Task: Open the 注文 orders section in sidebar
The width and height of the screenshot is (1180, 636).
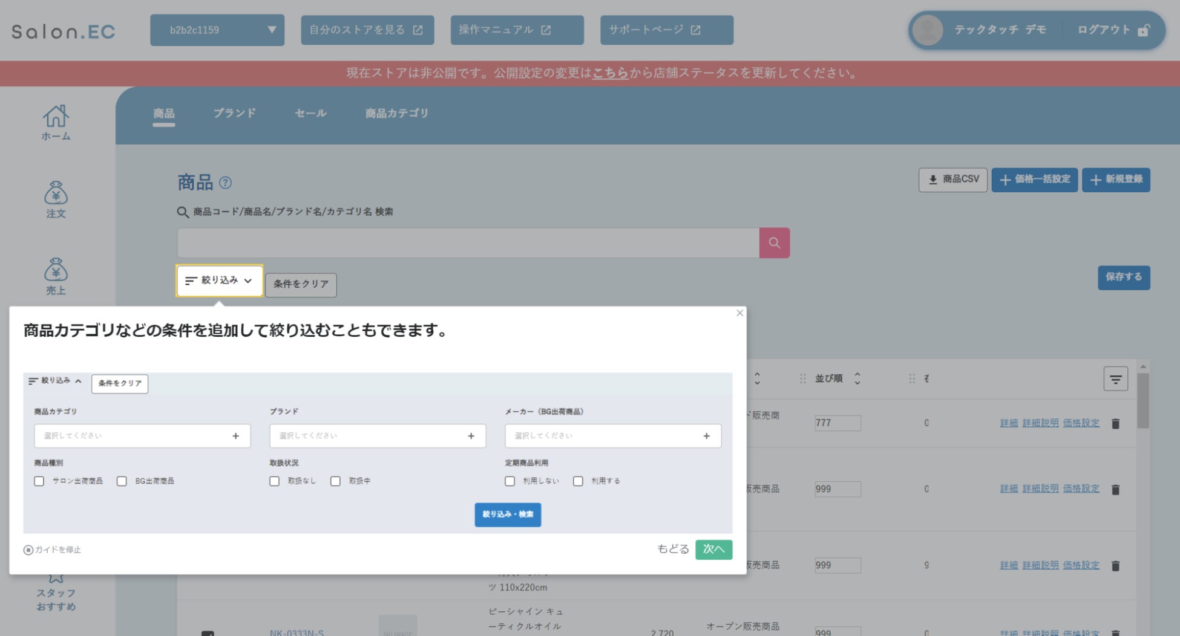Action: coord(56,200)
